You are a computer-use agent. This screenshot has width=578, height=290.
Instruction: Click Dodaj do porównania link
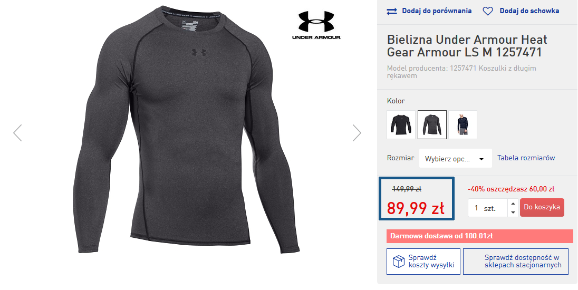pyautogui.click(x=436, y=11)
